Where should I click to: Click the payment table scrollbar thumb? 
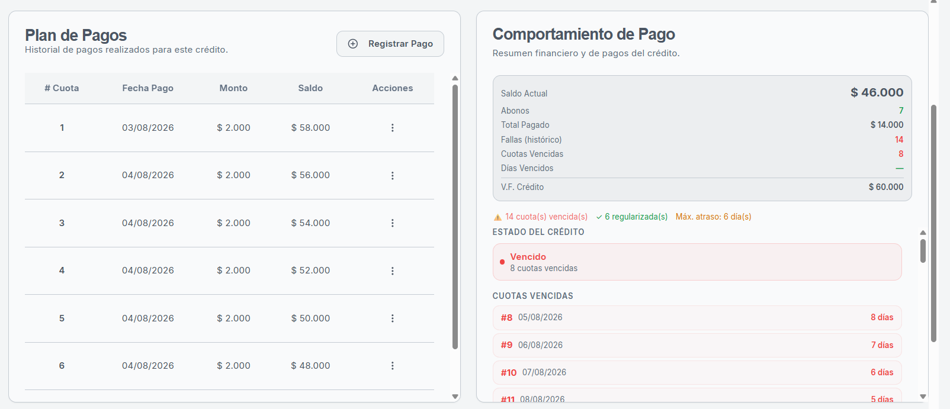[x=455, y=217]
